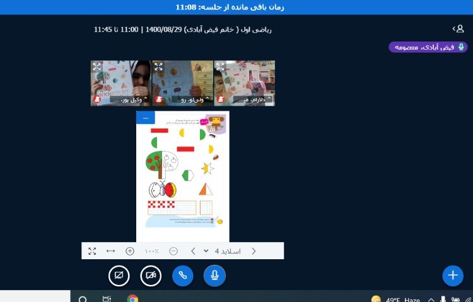This screenshot has width=473, height=302.
Task: Click the session title ریاضی اول
Action: point(183,30)
